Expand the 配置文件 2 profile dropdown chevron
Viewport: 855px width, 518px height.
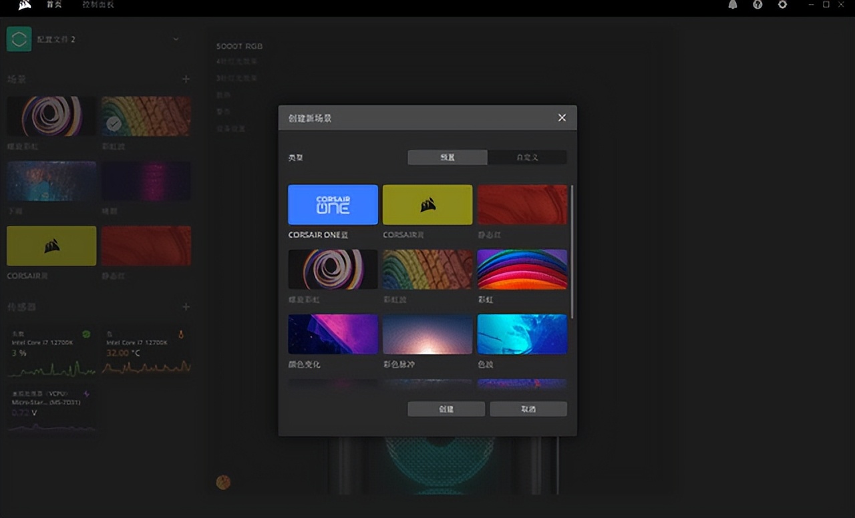[176, 39]
